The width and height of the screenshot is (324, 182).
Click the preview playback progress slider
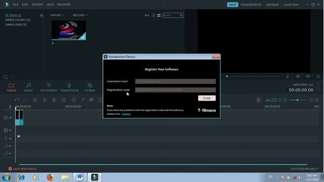(253, 76)
